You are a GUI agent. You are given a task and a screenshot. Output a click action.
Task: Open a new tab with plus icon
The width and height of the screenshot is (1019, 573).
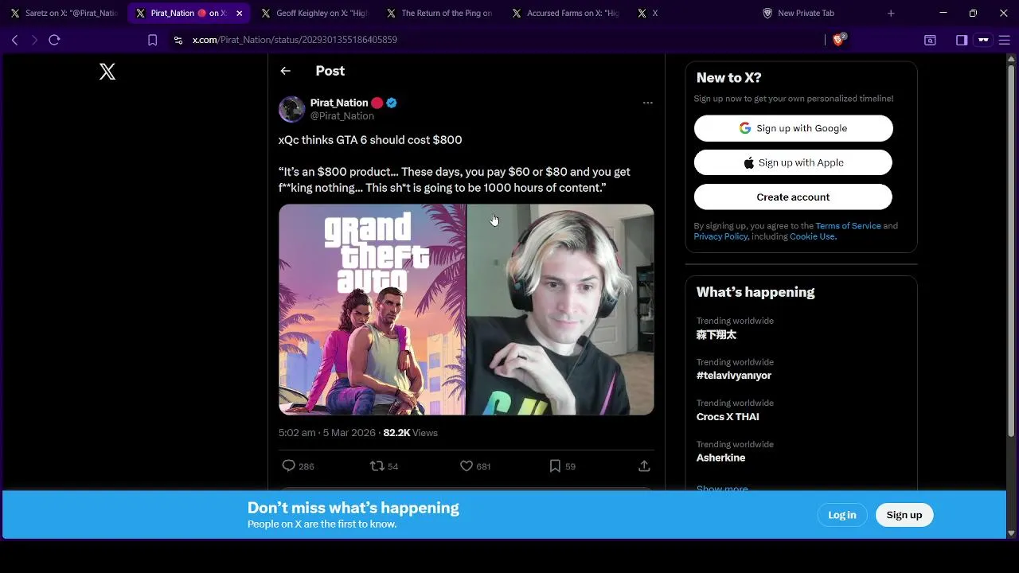click(891, 13)
